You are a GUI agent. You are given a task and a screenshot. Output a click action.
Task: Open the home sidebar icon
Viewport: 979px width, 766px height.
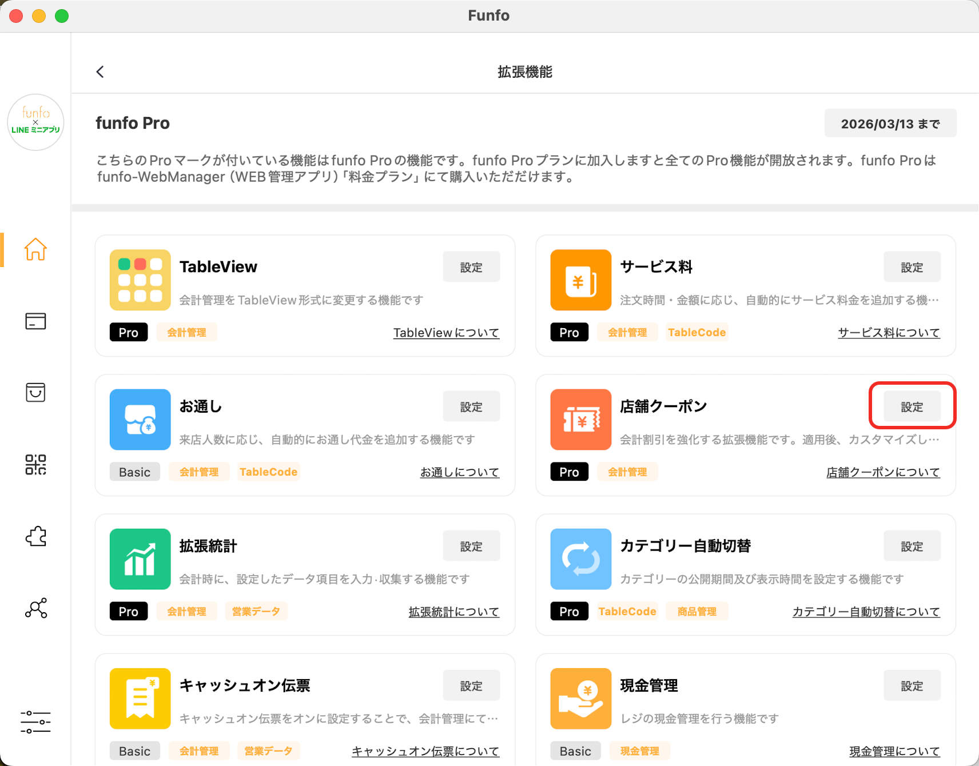click(35, 249)
